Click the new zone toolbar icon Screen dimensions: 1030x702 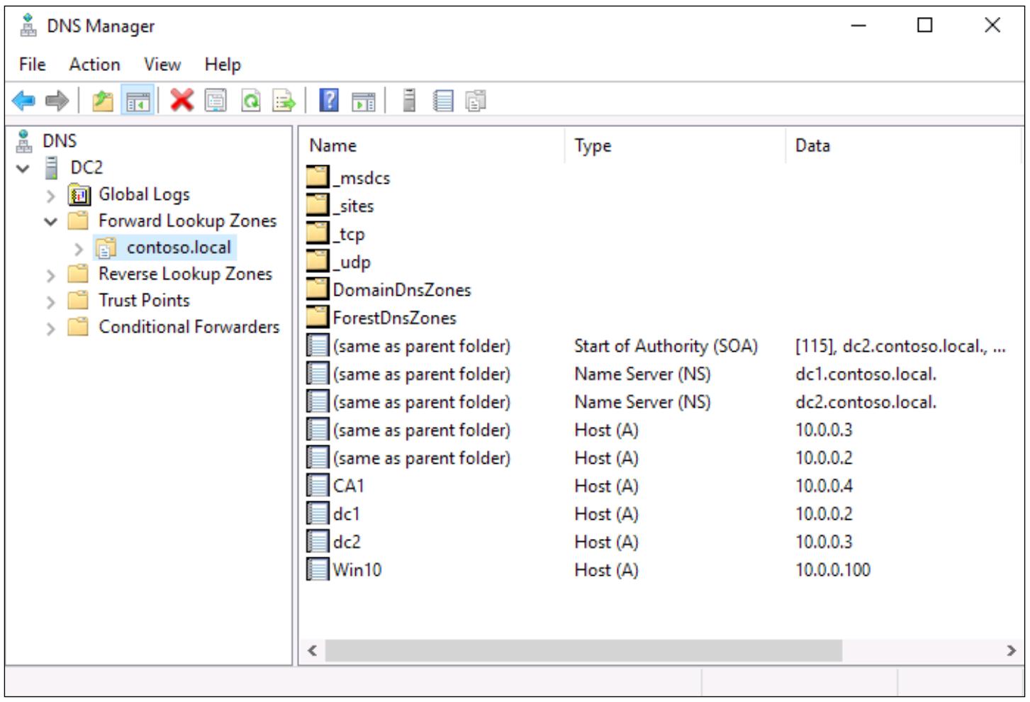tap(476, 101)
